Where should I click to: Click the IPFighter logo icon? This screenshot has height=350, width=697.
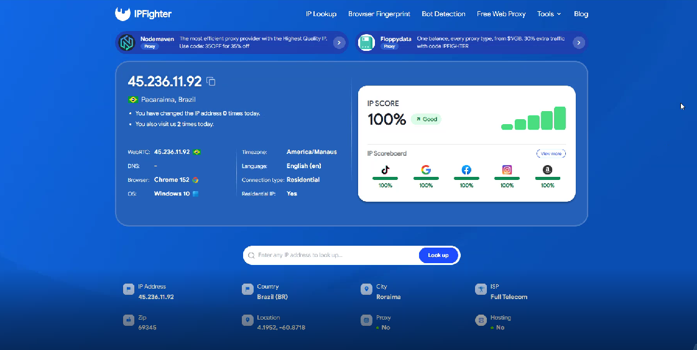[122, 14]
